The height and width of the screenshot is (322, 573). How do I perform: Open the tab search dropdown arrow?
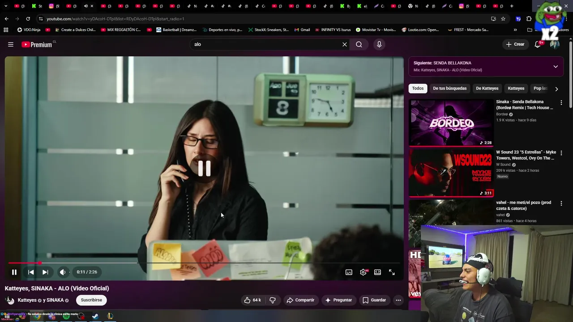click(x=6, y=6)
